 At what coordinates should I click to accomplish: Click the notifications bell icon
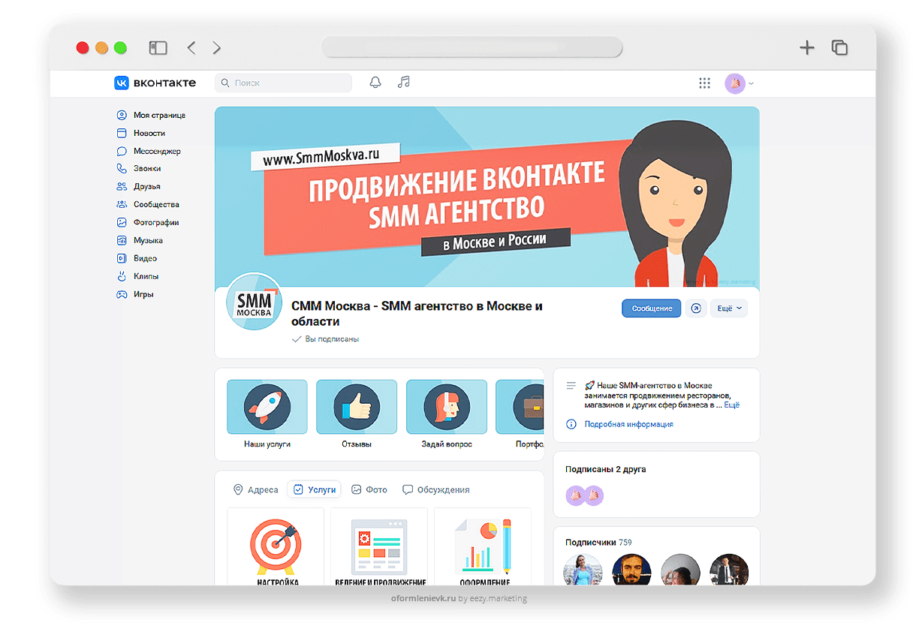tap(375, 83)
